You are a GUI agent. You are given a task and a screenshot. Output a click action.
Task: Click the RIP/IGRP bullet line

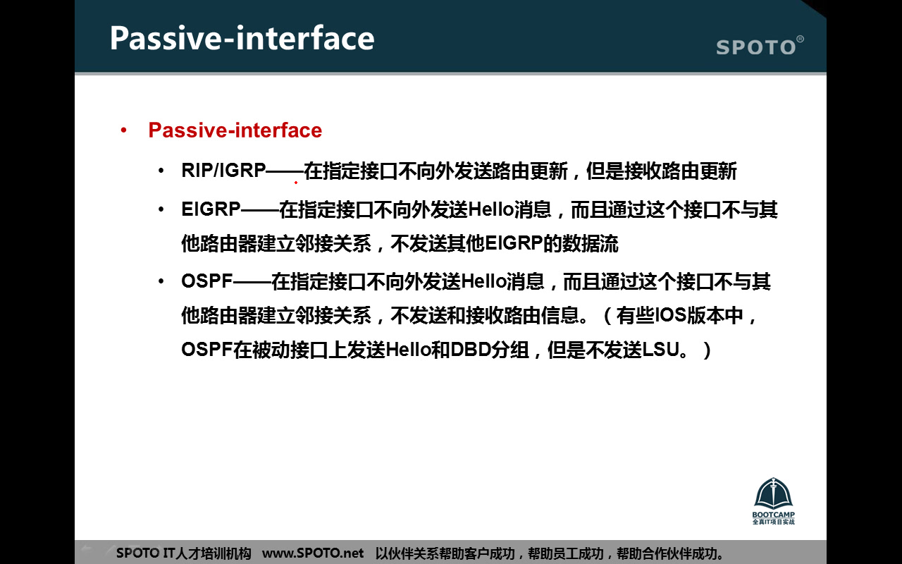[459, 171]
